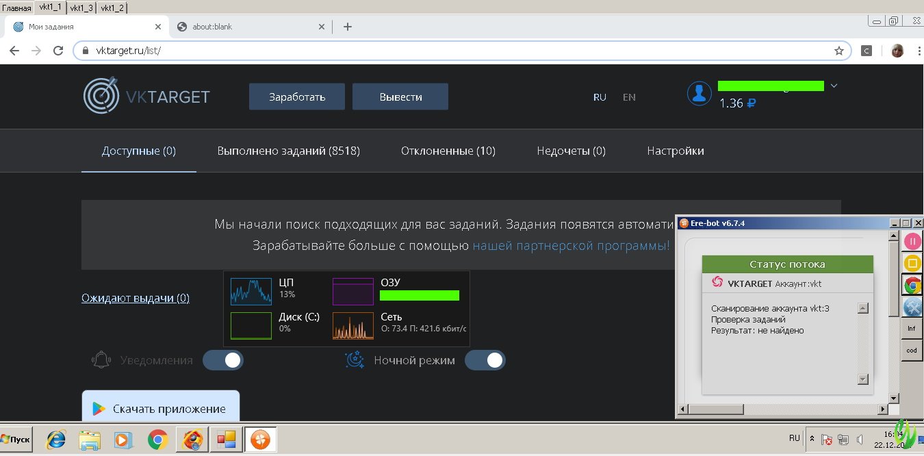The image size is (924, 456).
Task: Open the Настройки tab
Action: (676, 151)
